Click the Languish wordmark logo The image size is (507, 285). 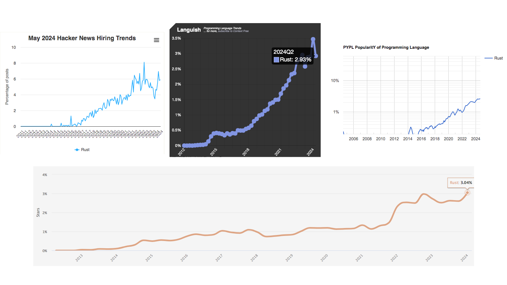tap(189, 30)
